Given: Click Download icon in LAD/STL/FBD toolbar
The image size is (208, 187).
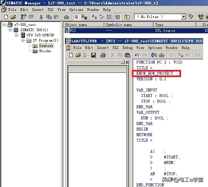Looking at the screenshot, I should click(162, 55).
